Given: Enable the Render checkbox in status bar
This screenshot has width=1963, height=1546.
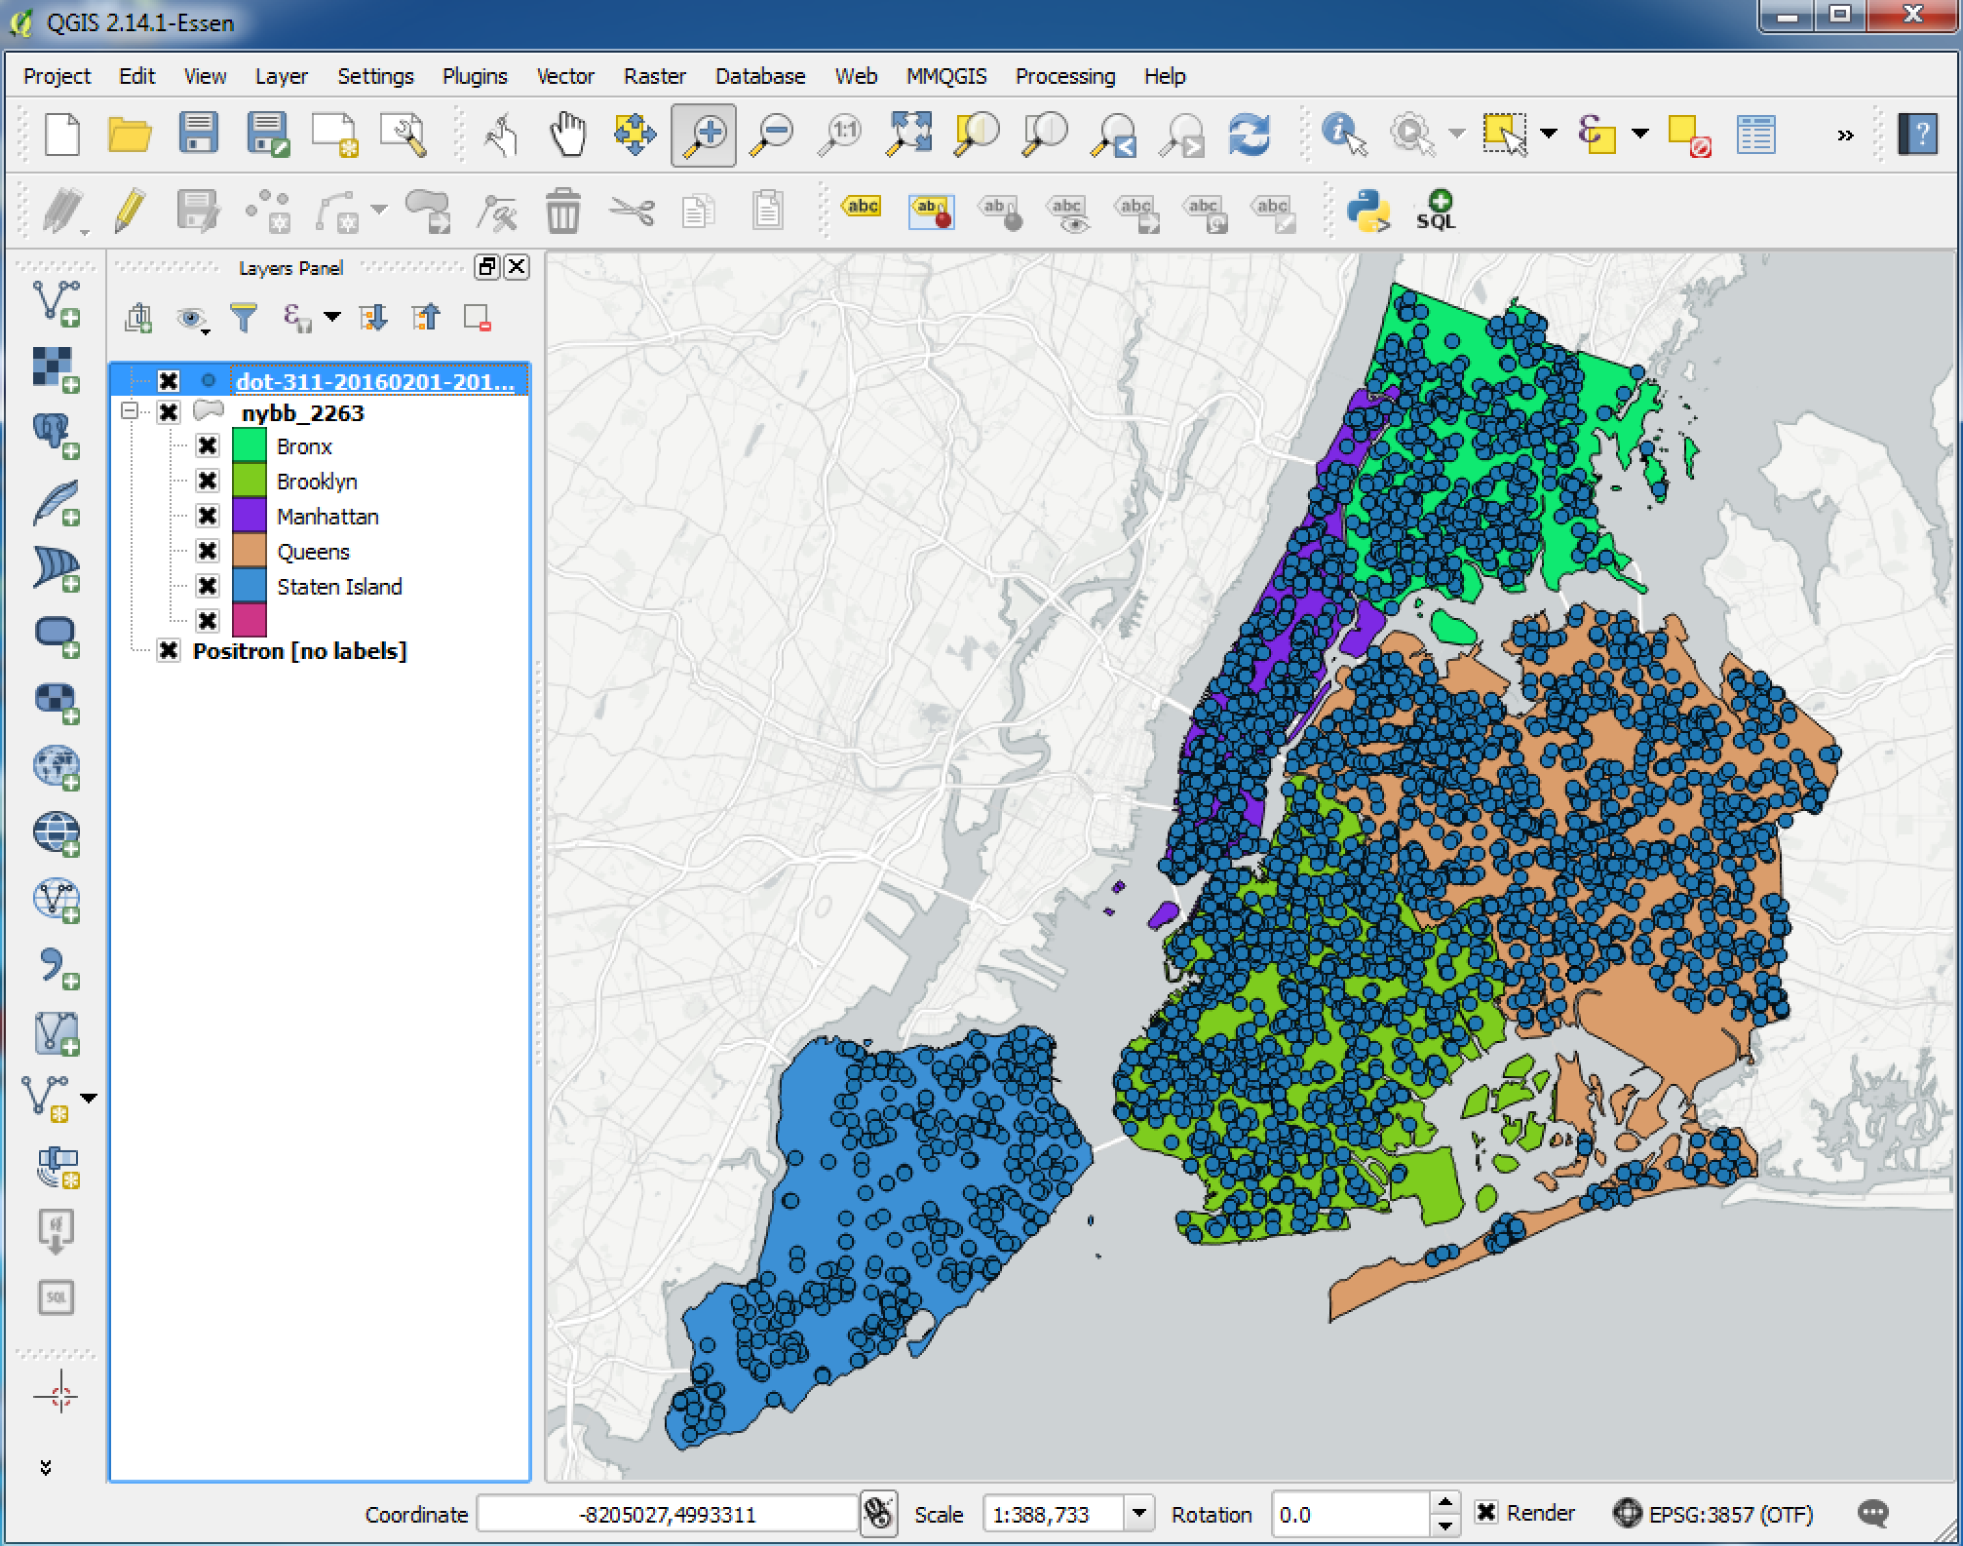Looking at the screenshot, I should (1487, 1513).
